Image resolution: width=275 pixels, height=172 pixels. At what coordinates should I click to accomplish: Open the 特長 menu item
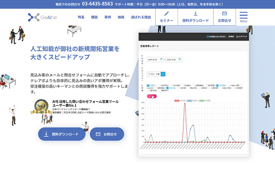click(81, 17)
